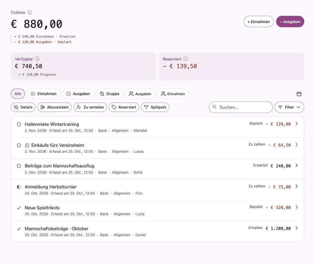This screenshot has height=264, width=315.
Task: Expand the Mannschaftsbeiträge · Oktober row chevron
Action: point(297,228)
